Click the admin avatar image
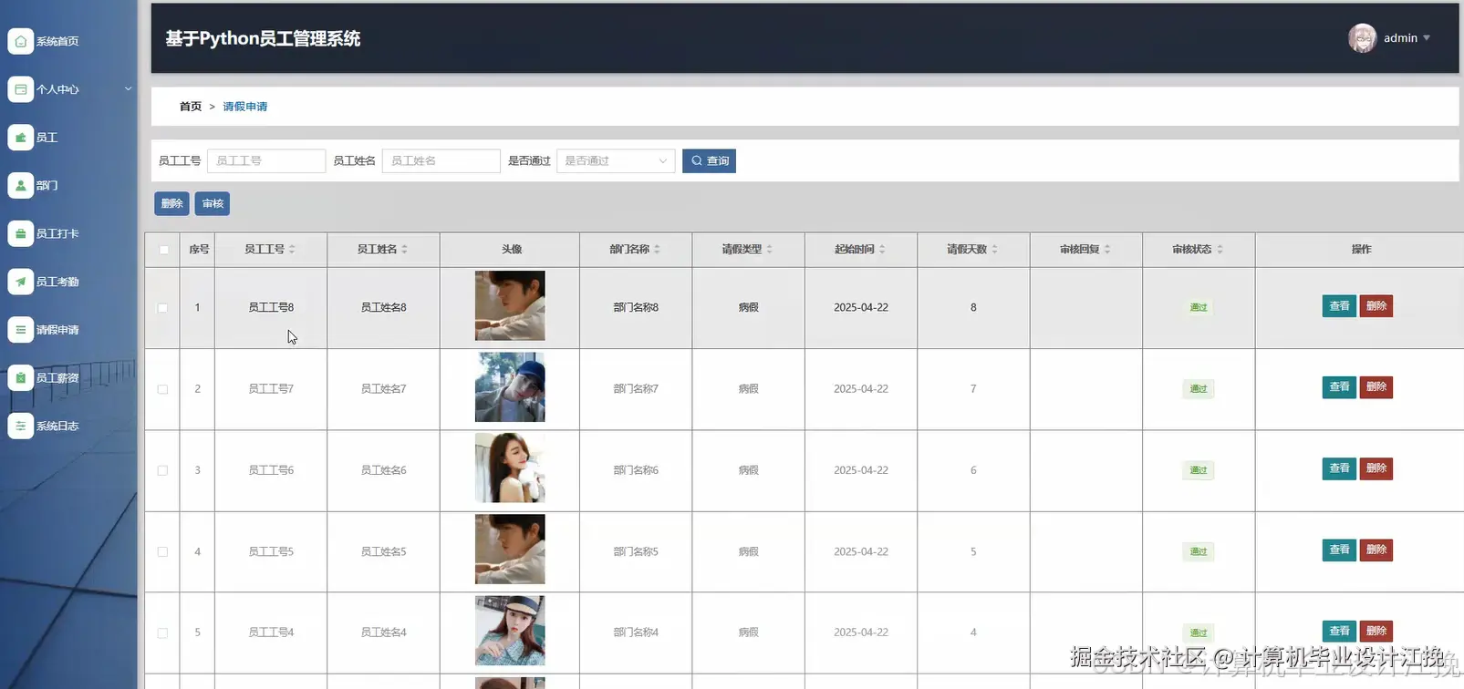 (1362, 38)
